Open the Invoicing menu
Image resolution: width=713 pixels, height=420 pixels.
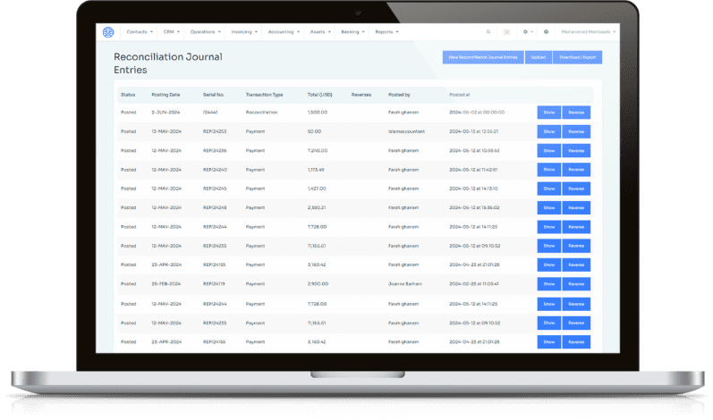coord(244,32)
